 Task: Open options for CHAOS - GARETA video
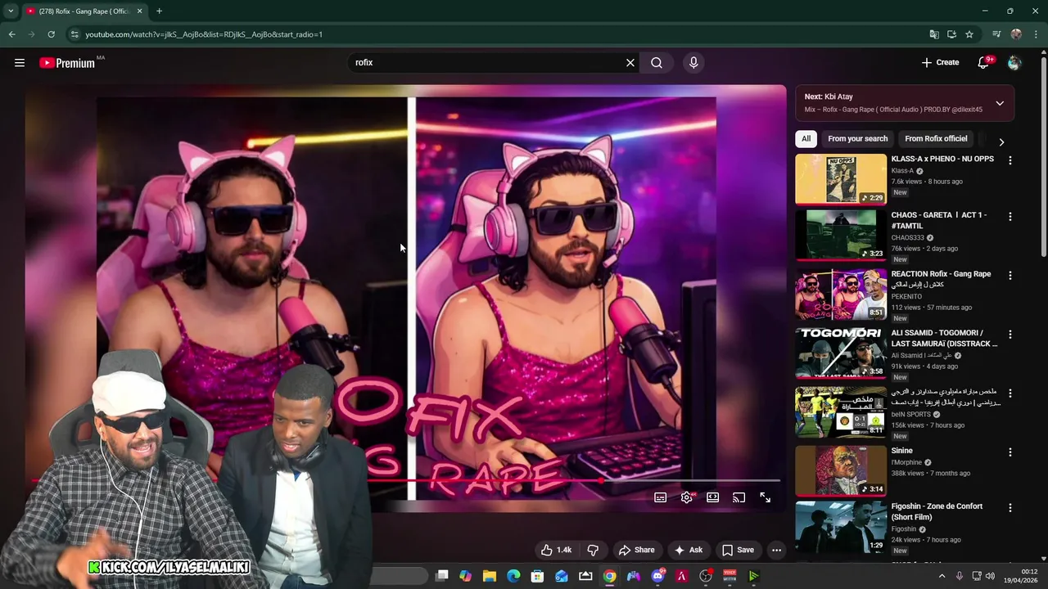[x=1010, y=216]
